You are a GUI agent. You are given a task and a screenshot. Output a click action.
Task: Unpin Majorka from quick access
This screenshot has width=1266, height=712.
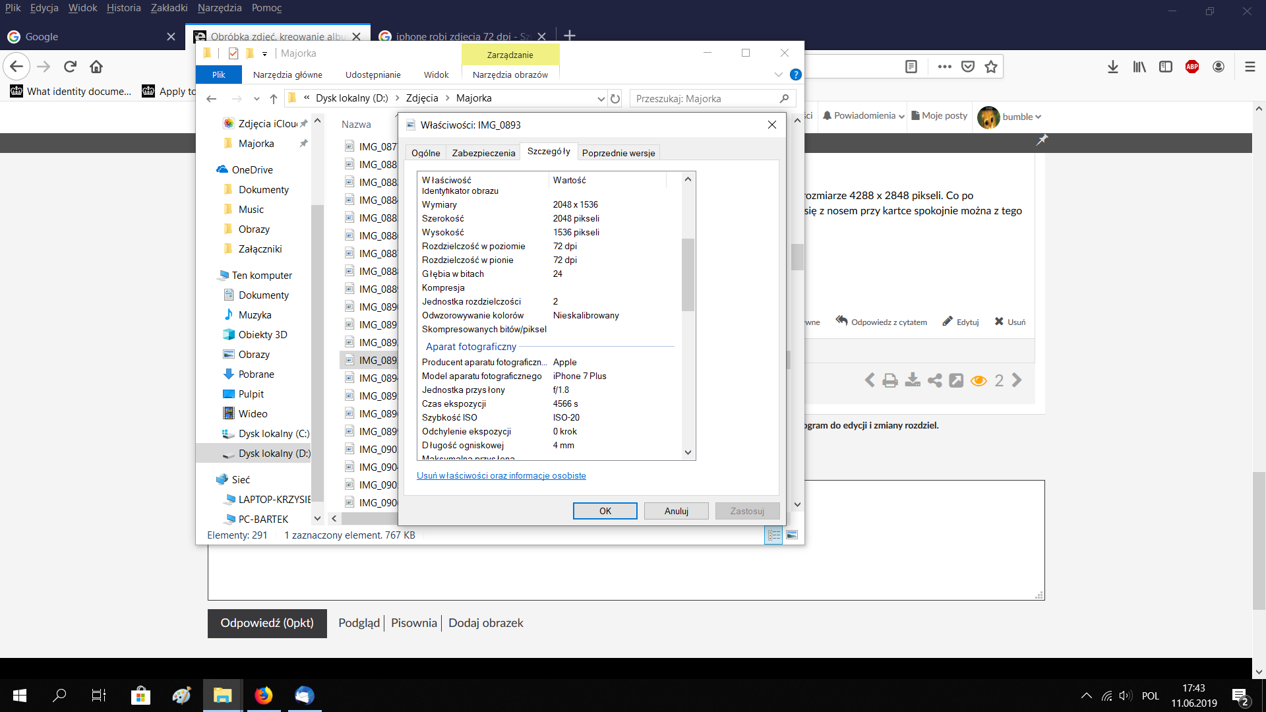pos(303,144)
